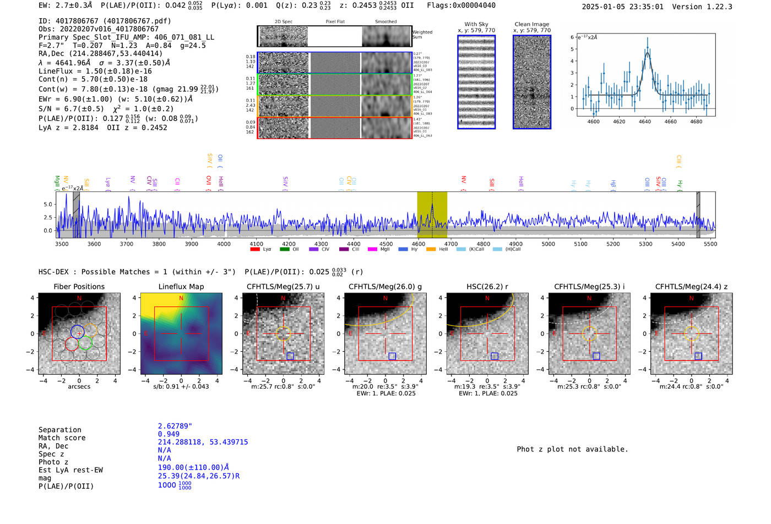Click the yellow highlighted band in the spectrum
The width and height of the screenshot is (771, 524).
[432, 215]
